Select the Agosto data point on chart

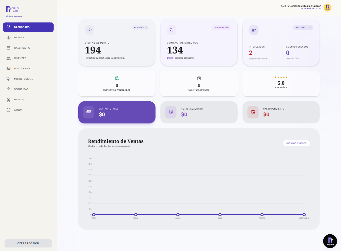[x=262, y=215]
